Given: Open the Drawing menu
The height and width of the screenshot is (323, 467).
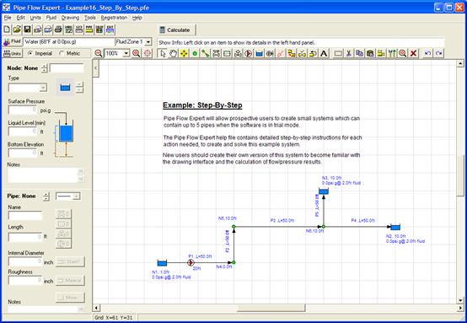Looking at the screenshot, I should click(70, 18).
